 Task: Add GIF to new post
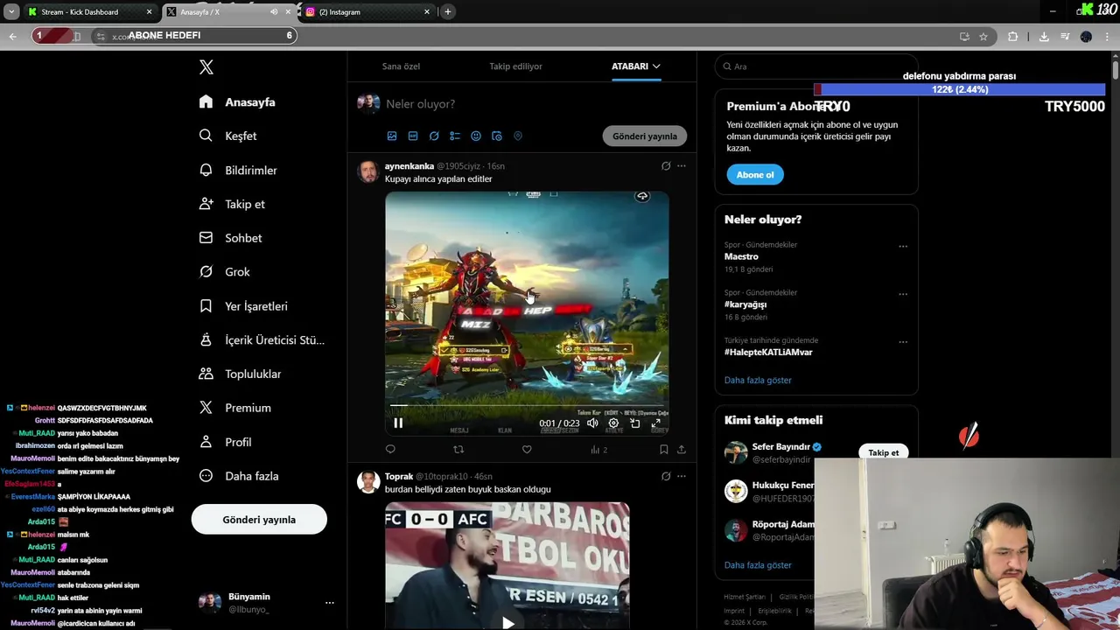point(413,136)
